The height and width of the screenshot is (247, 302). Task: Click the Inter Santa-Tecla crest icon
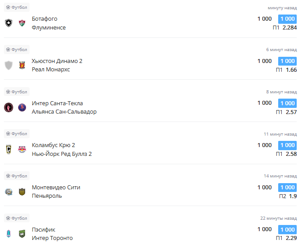tap(8, 107)
